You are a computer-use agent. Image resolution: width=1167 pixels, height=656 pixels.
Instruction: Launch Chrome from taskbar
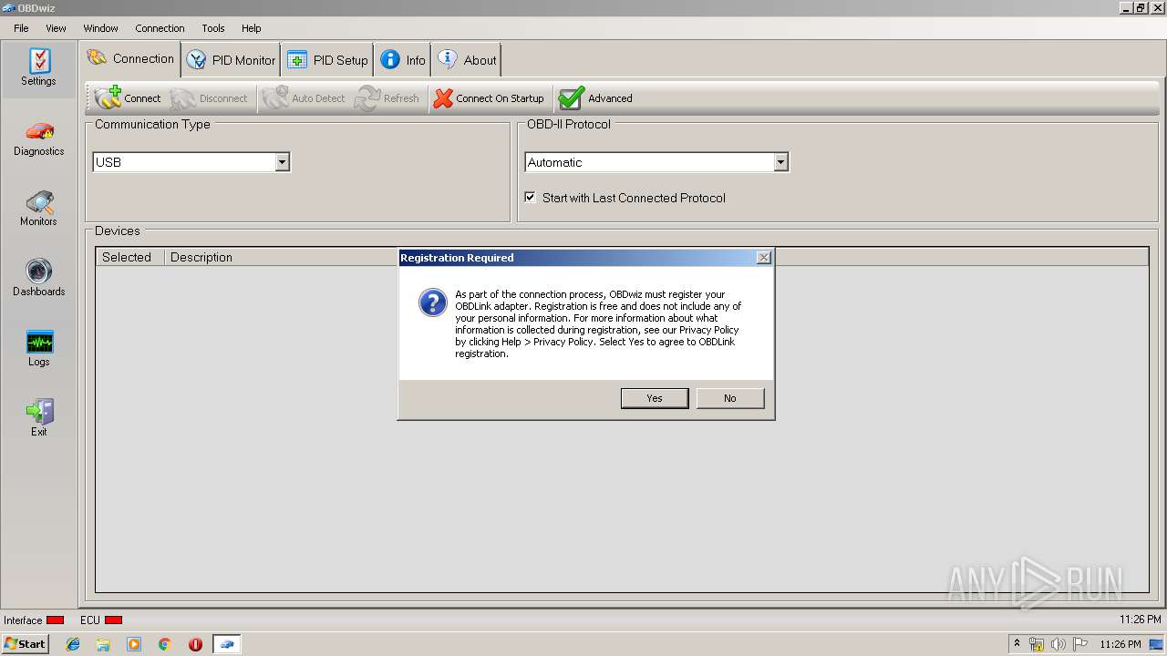(165, 644)
